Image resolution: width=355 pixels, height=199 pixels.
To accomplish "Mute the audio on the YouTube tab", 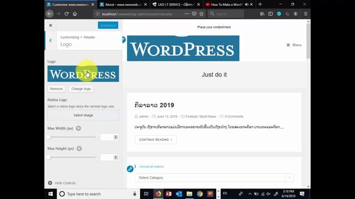I will pos(246,4).
